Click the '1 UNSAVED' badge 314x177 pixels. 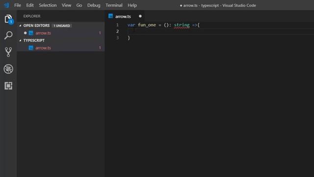click(x=62, y=26)
